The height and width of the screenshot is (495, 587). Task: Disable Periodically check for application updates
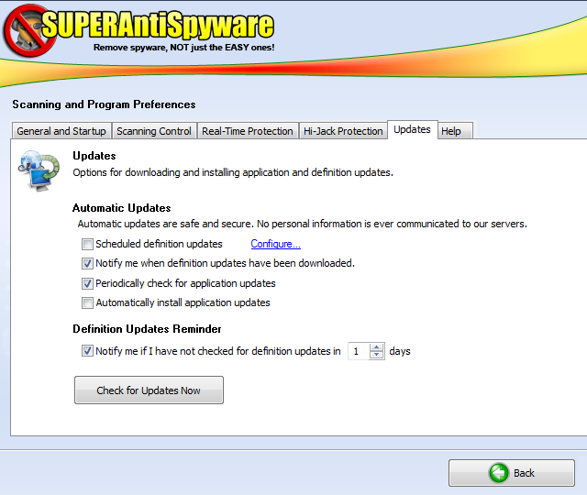87,283
